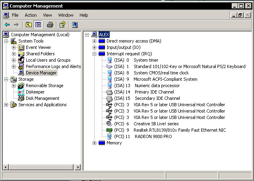Click the Computer Management title bar icon
254x181 pixels.
6,6
